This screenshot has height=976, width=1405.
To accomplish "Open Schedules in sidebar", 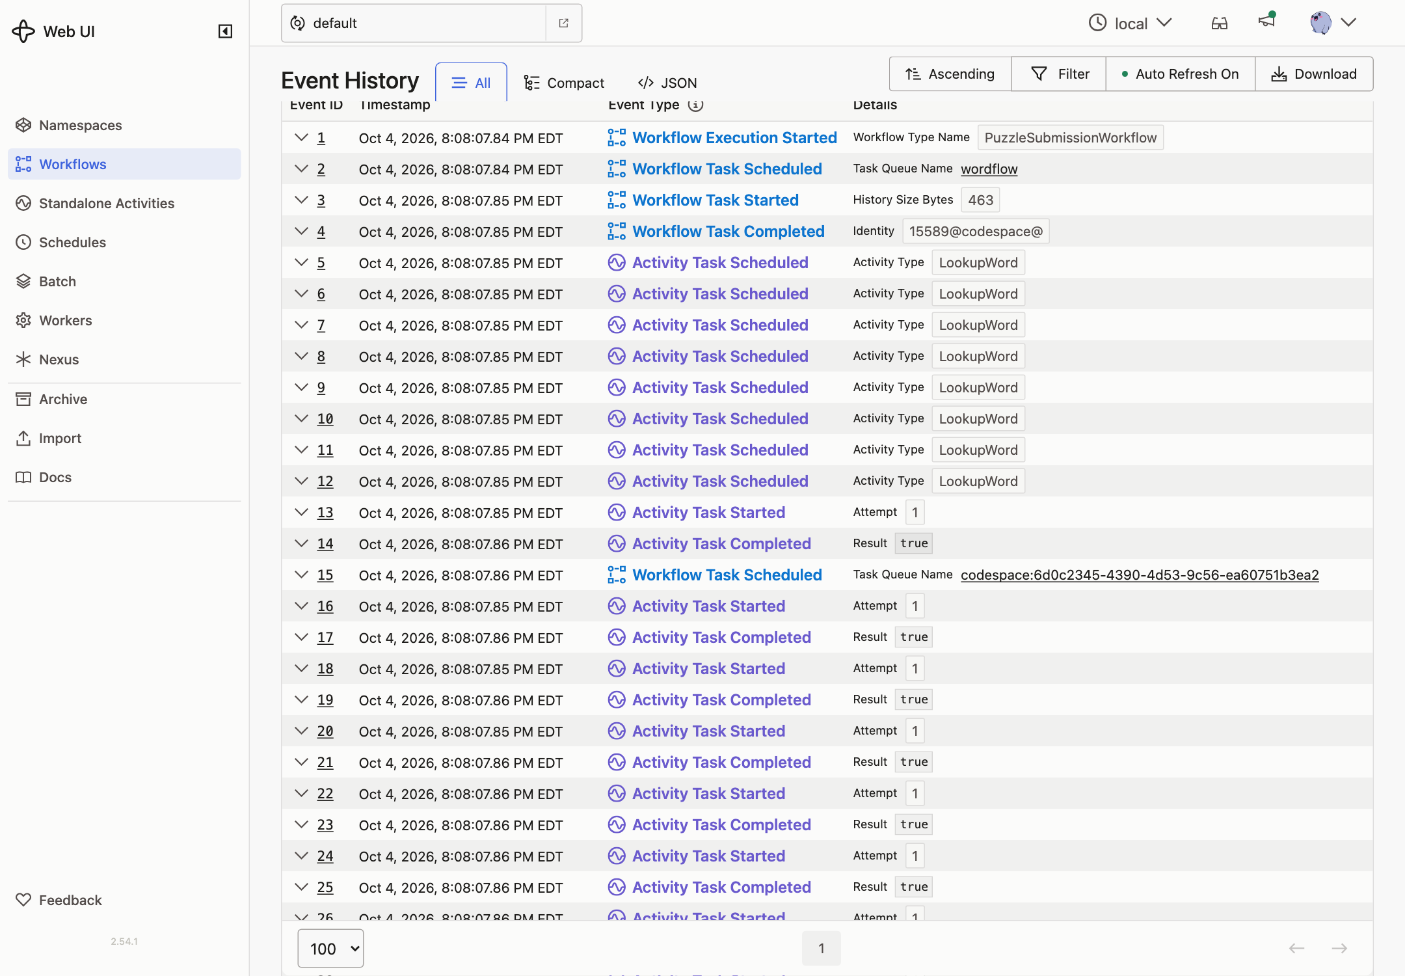I will pyautogui.click(x=124, y=242).
